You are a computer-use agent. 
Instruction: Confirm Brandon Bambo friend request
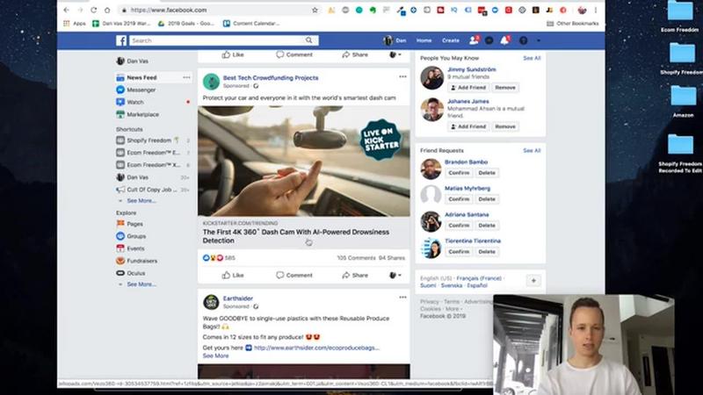coord(459,173)
